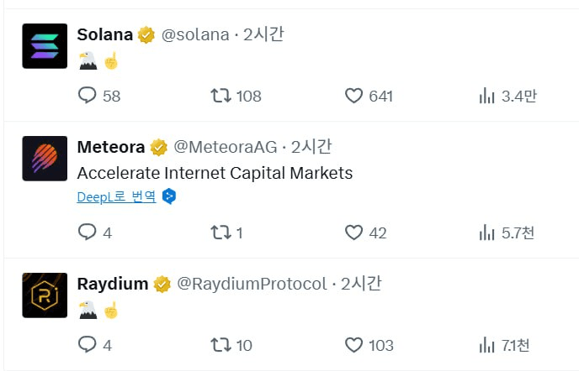Image resolution: width=579 pixels, height=371 pixels.
Task: Retweet the Solana post
Action: point(220,96)
